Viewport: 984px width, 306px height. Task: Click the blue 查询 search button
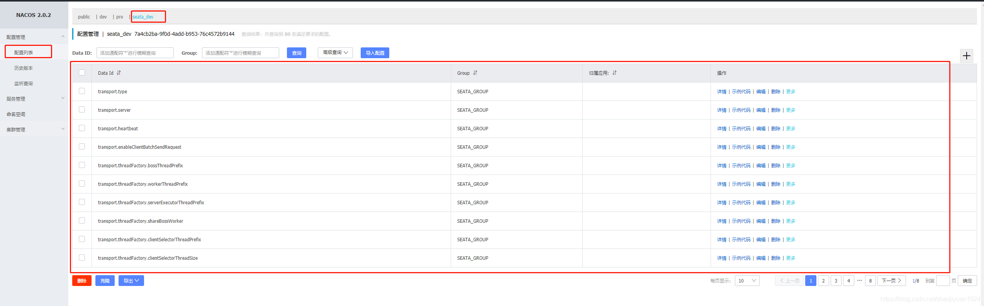pyautogui.click(x=297, y=53)
